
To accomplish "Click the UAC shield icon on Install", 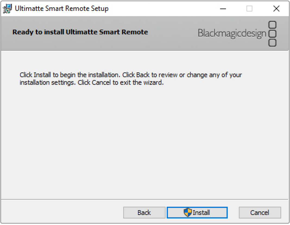I will click(188, 213).
